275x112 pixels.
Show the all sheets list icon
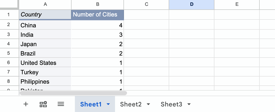pos(61,104)
